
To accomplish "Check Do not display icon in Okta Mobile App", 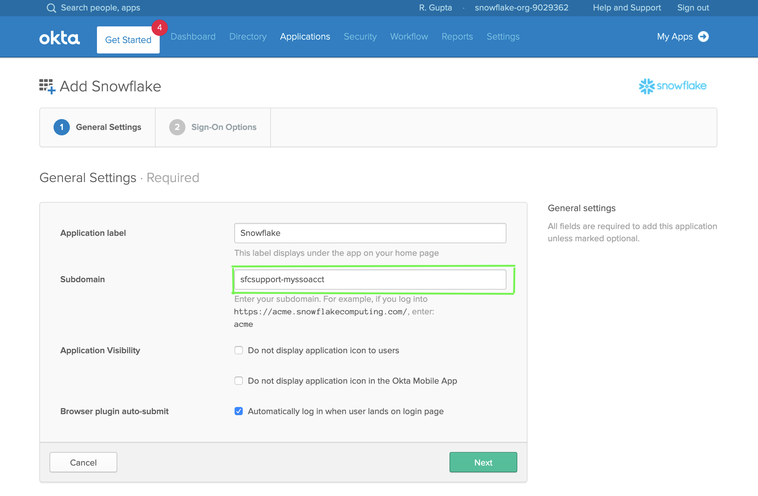I will tap(239, 381).
